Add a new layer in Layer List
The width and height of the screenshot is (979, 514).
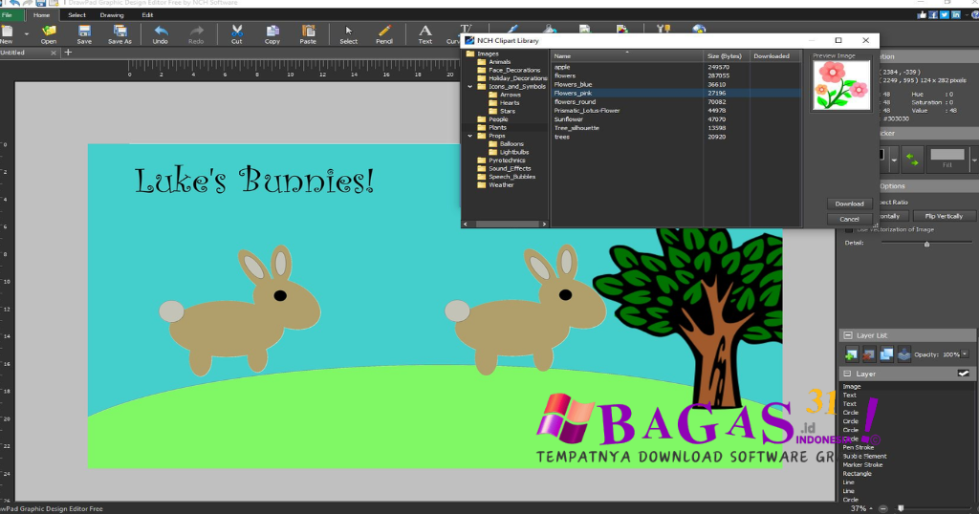point(851,354)
